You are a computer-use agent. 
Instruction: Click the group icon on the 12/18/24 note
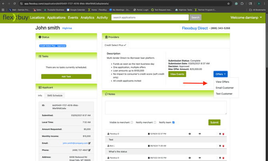point(190,134)
